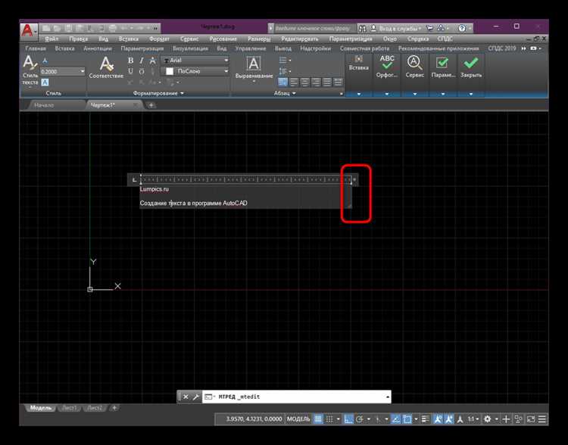568x445 pixels.
Task: Open line spacing tool
Action: point(285,71)
